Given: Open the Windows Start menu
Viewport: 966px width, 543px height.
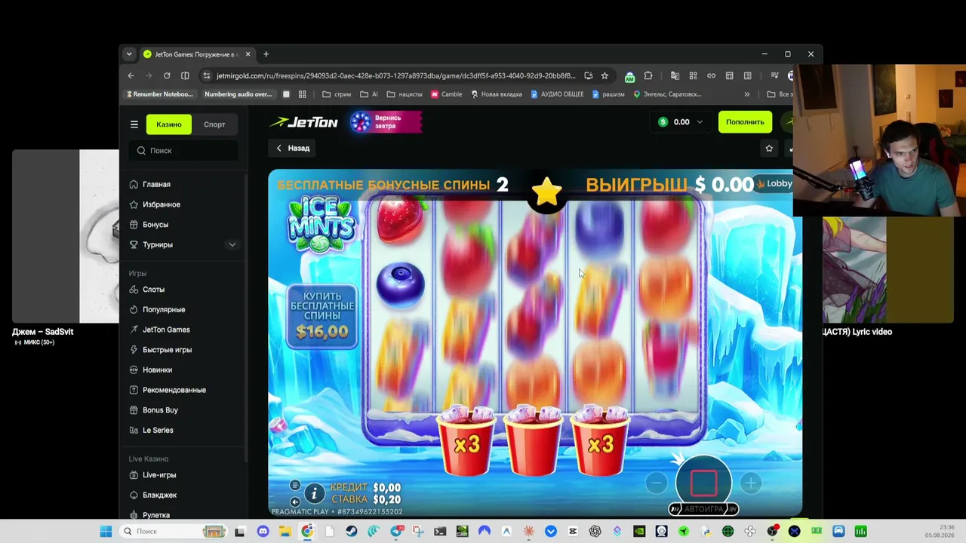Looking at the screenshot, I should pyautogui.click(x=106, y=532).
